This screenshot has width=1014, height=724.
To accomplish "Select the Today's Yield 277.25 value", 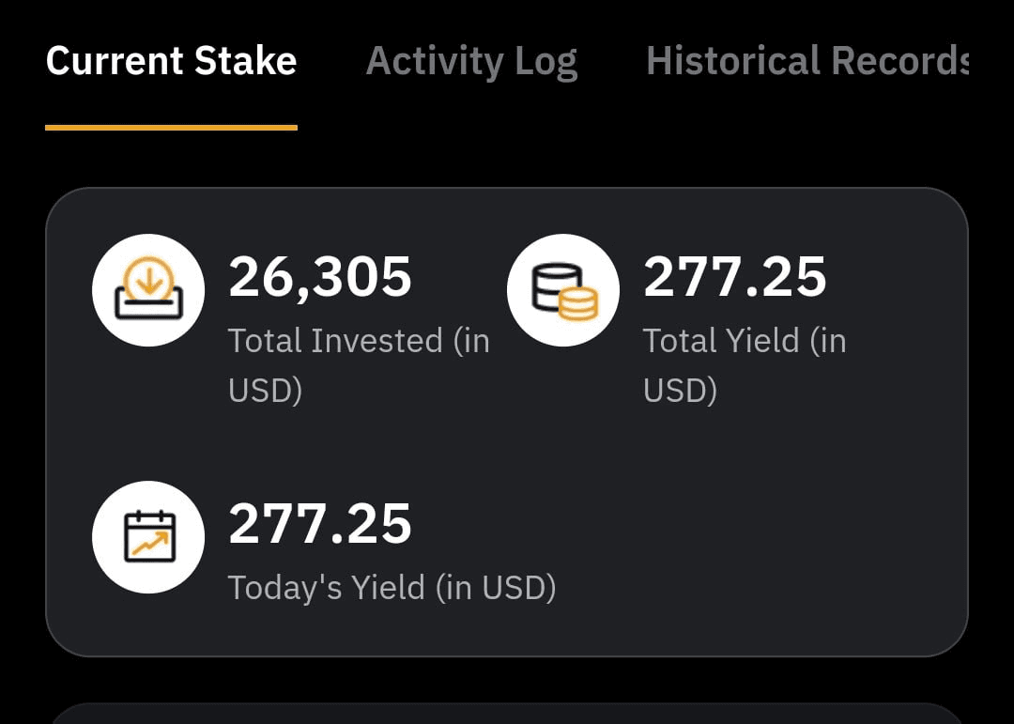I will 320,523.
